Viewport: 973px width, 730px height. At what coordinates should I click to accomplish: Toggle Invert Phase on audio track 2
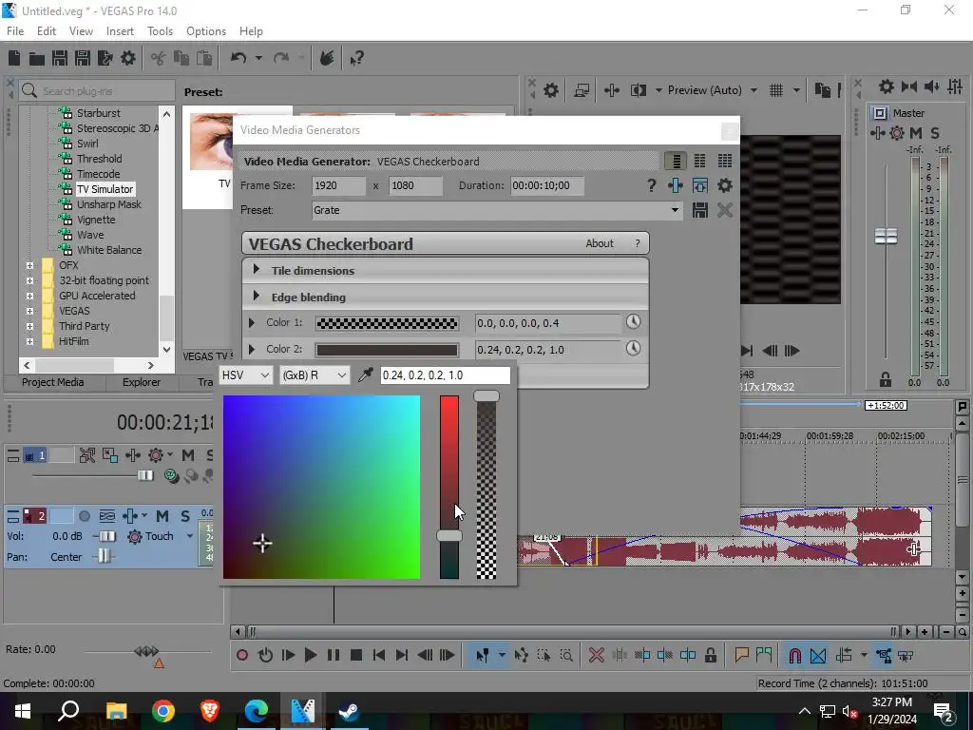click(x=107, y=516)
